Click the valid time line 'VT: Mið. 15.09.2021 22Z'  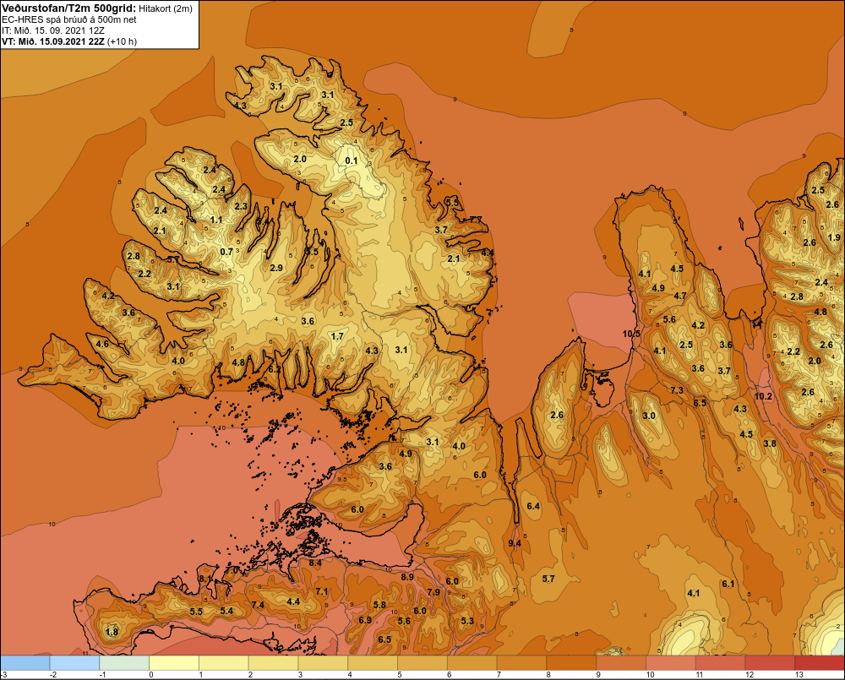tap(53, 41)
